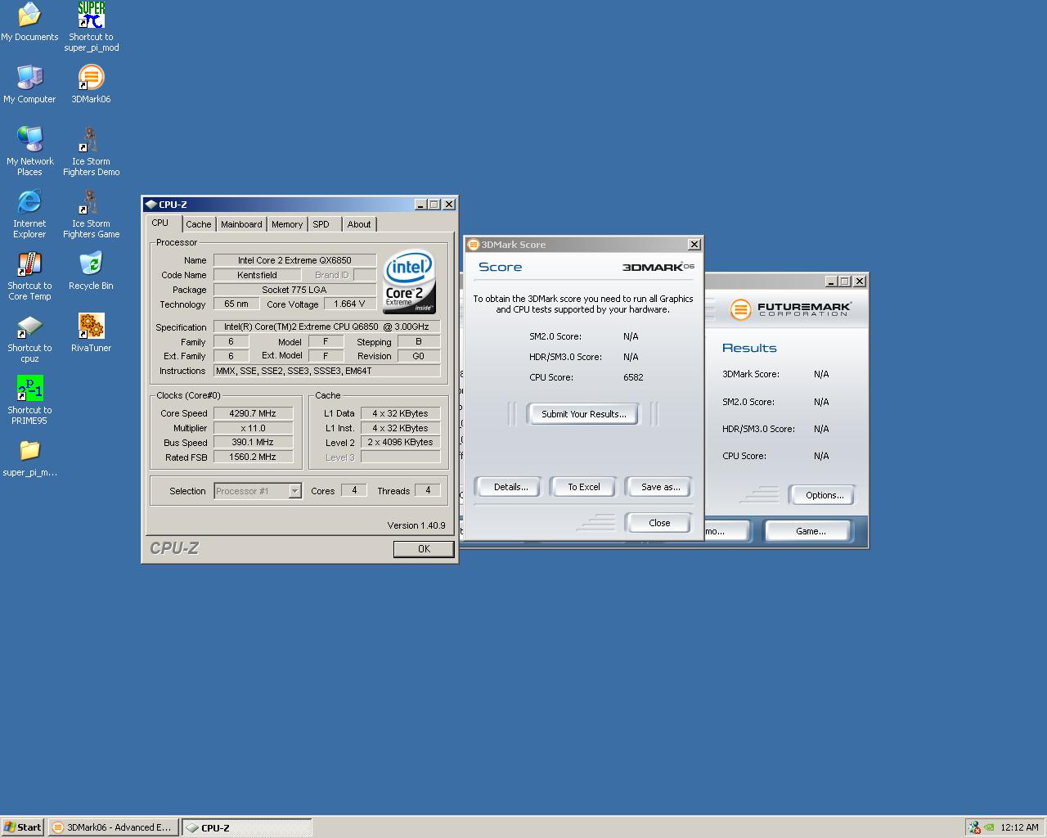The height and width of the screenshot is (838, 1047).
Task: Click the Intel Core 2 Extreme logo
Action: [409, 281]
